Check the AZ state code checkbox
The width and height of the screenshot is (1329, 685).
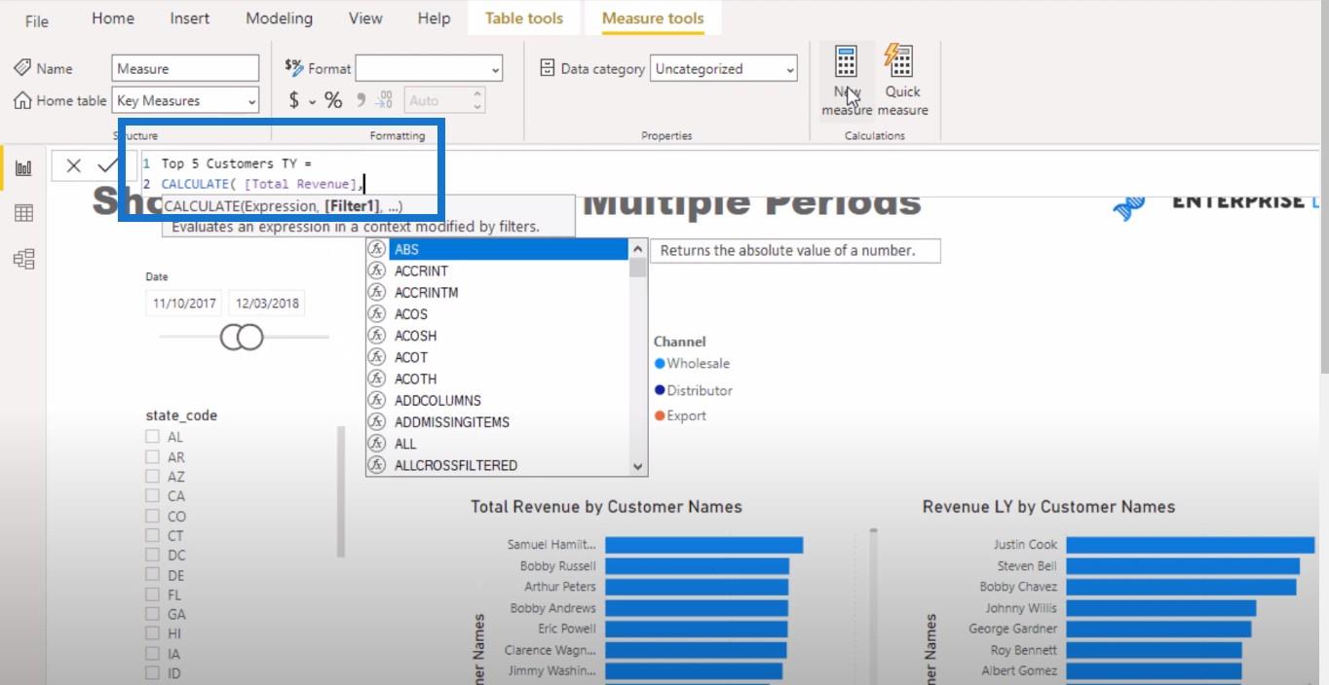[x=152, y=476]
